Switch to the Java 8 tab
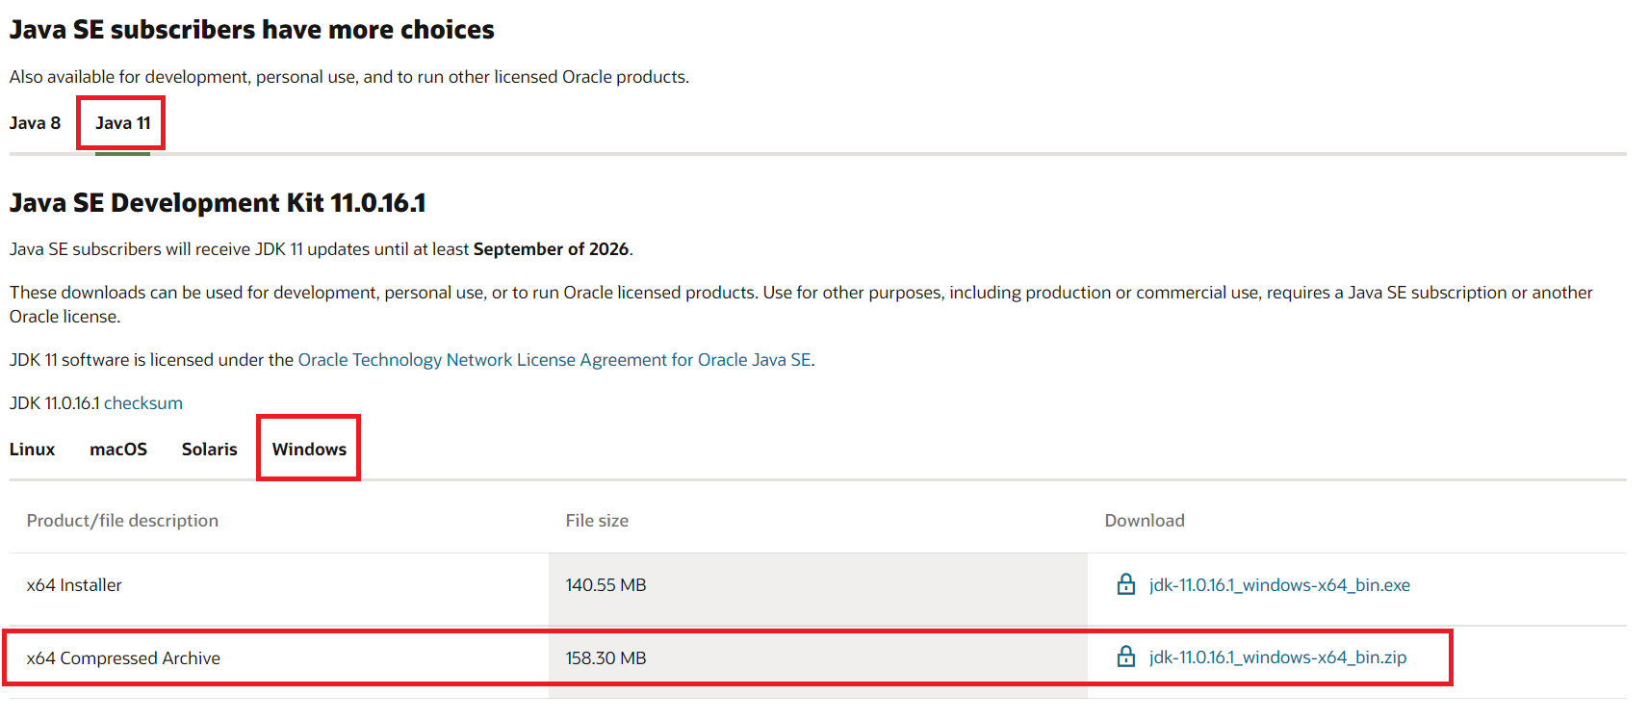1649x721 pixels. pos(35,123)
